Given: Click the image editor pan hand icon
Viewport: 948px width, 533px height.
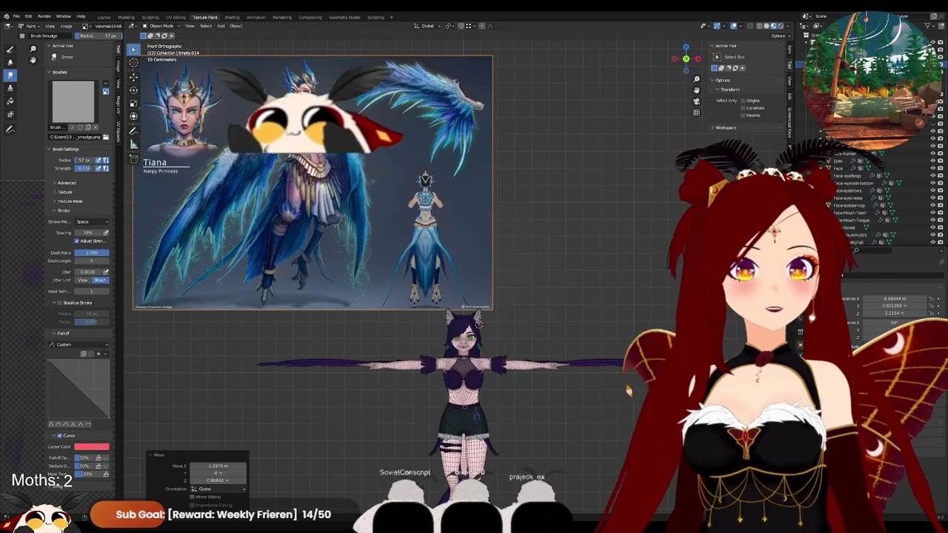Looking at the screenshot, I should (x=33, y=60).
